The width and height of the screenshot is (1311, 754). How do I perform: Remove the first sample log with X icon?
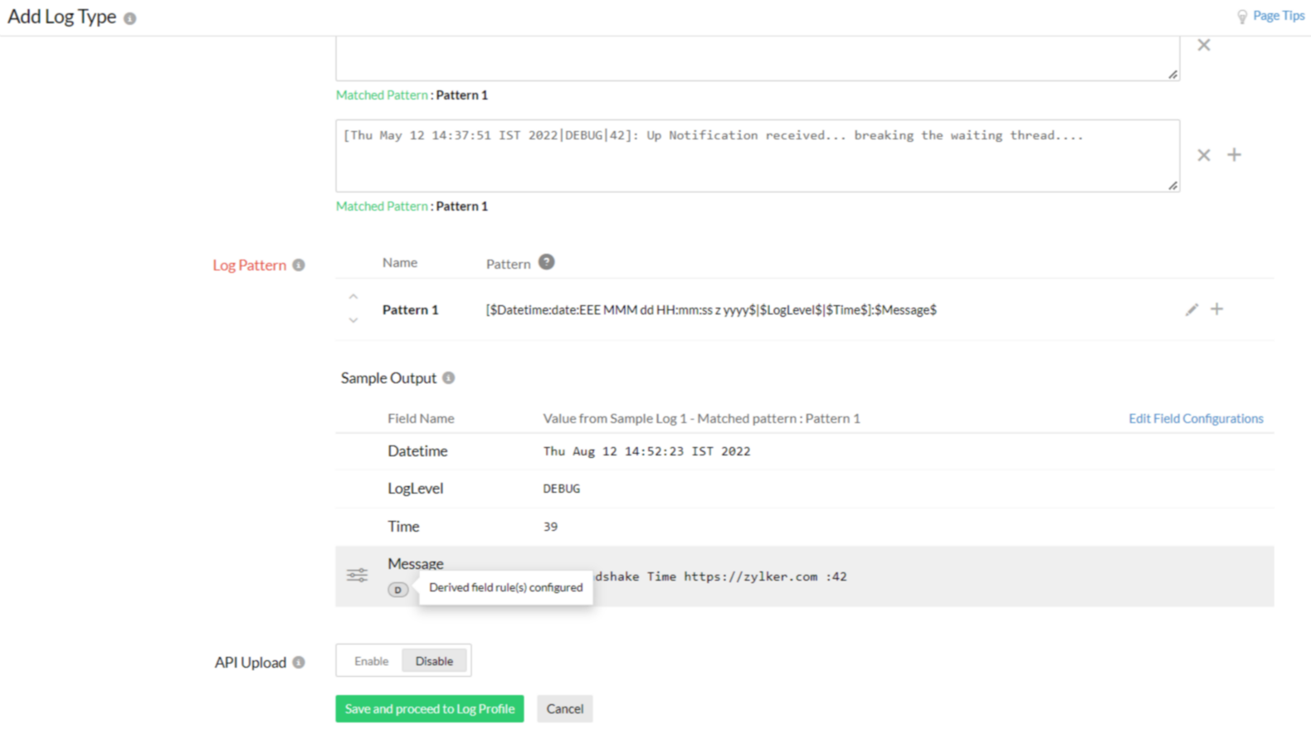(1203, 46)
